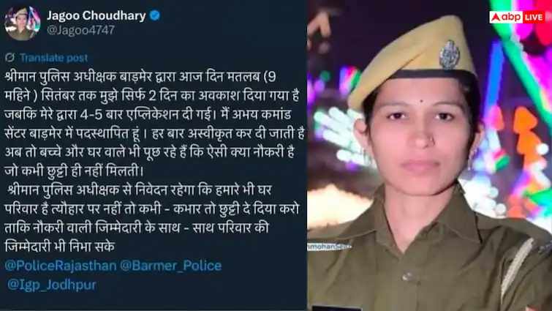
Task: Open the @PoliceRajasthan mention
Action: click(61, 266)
